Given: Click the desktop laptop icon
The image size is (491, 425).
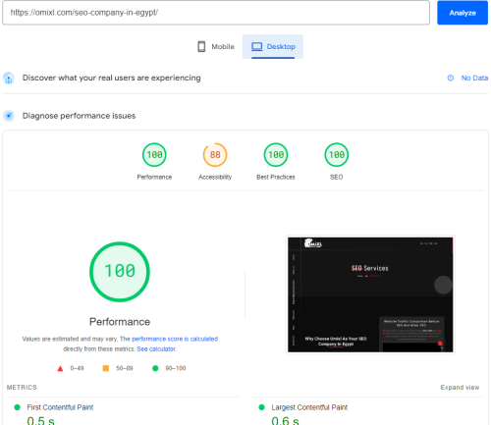Looking at the screenshot, I should (x=256, y=46).
